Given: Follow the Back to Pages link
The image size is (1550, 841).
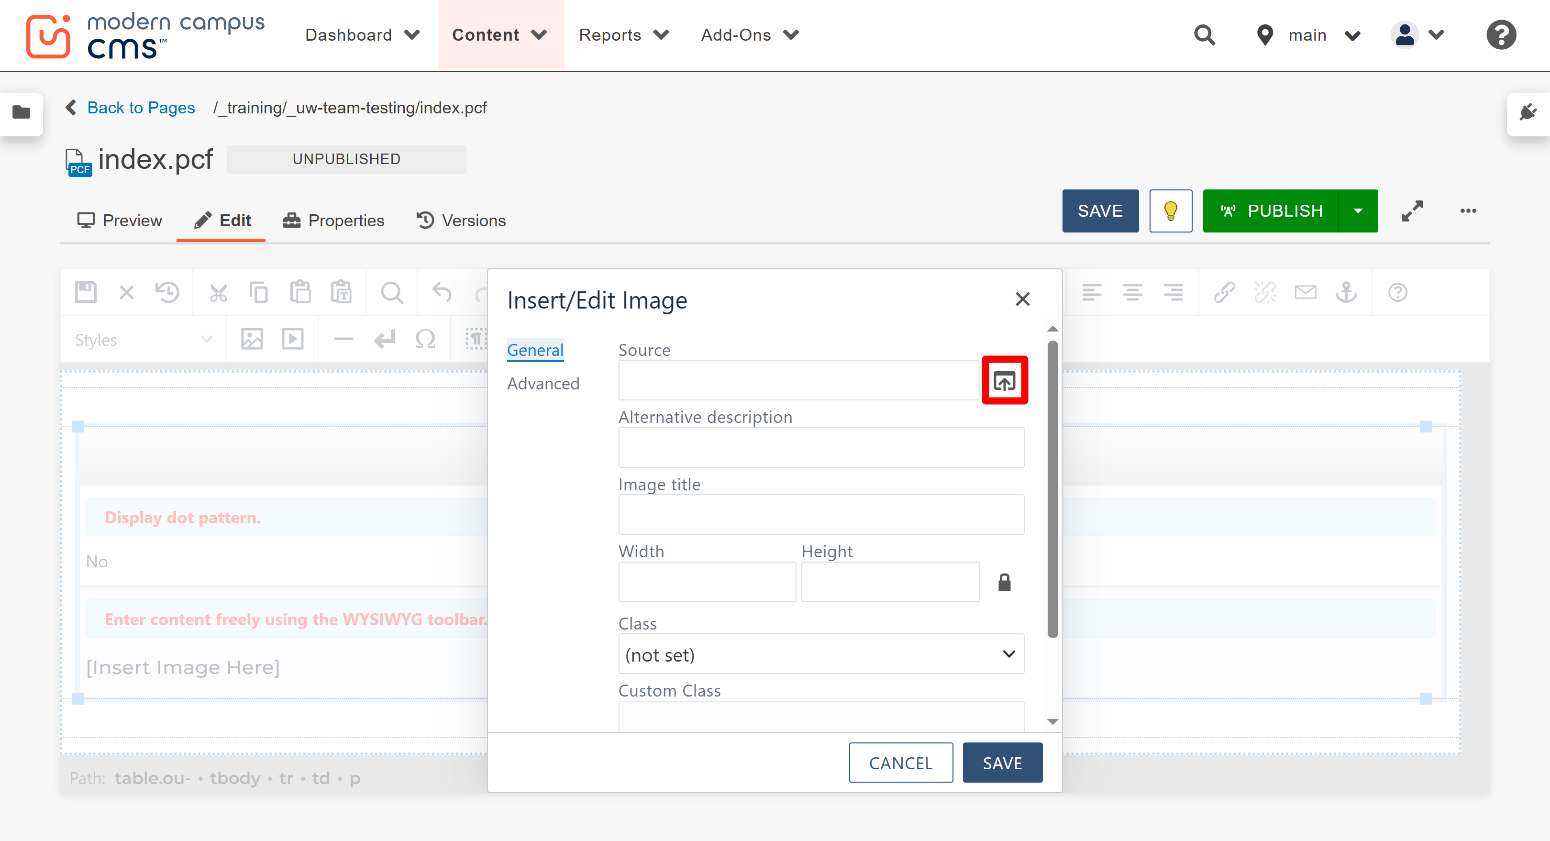Looking at the screenshot, I should point(142,108).
